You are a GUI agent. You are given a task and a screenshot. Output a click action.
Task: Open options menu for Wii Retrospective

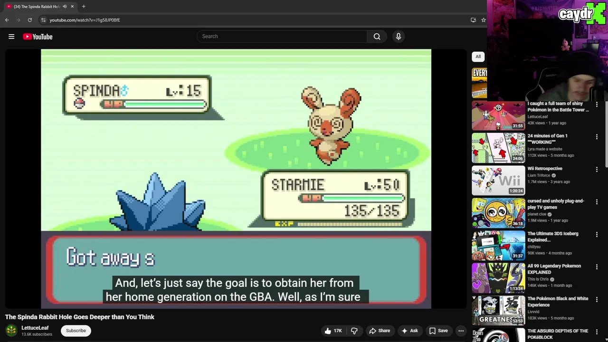[x=597, y=169]
